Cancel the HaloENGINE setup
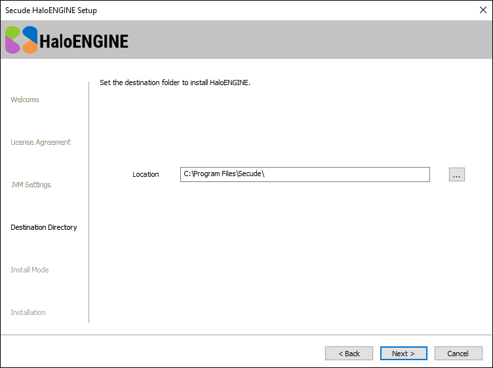This screenshot has height=368, width=493. pyautogui.click(x=458, y=354)
